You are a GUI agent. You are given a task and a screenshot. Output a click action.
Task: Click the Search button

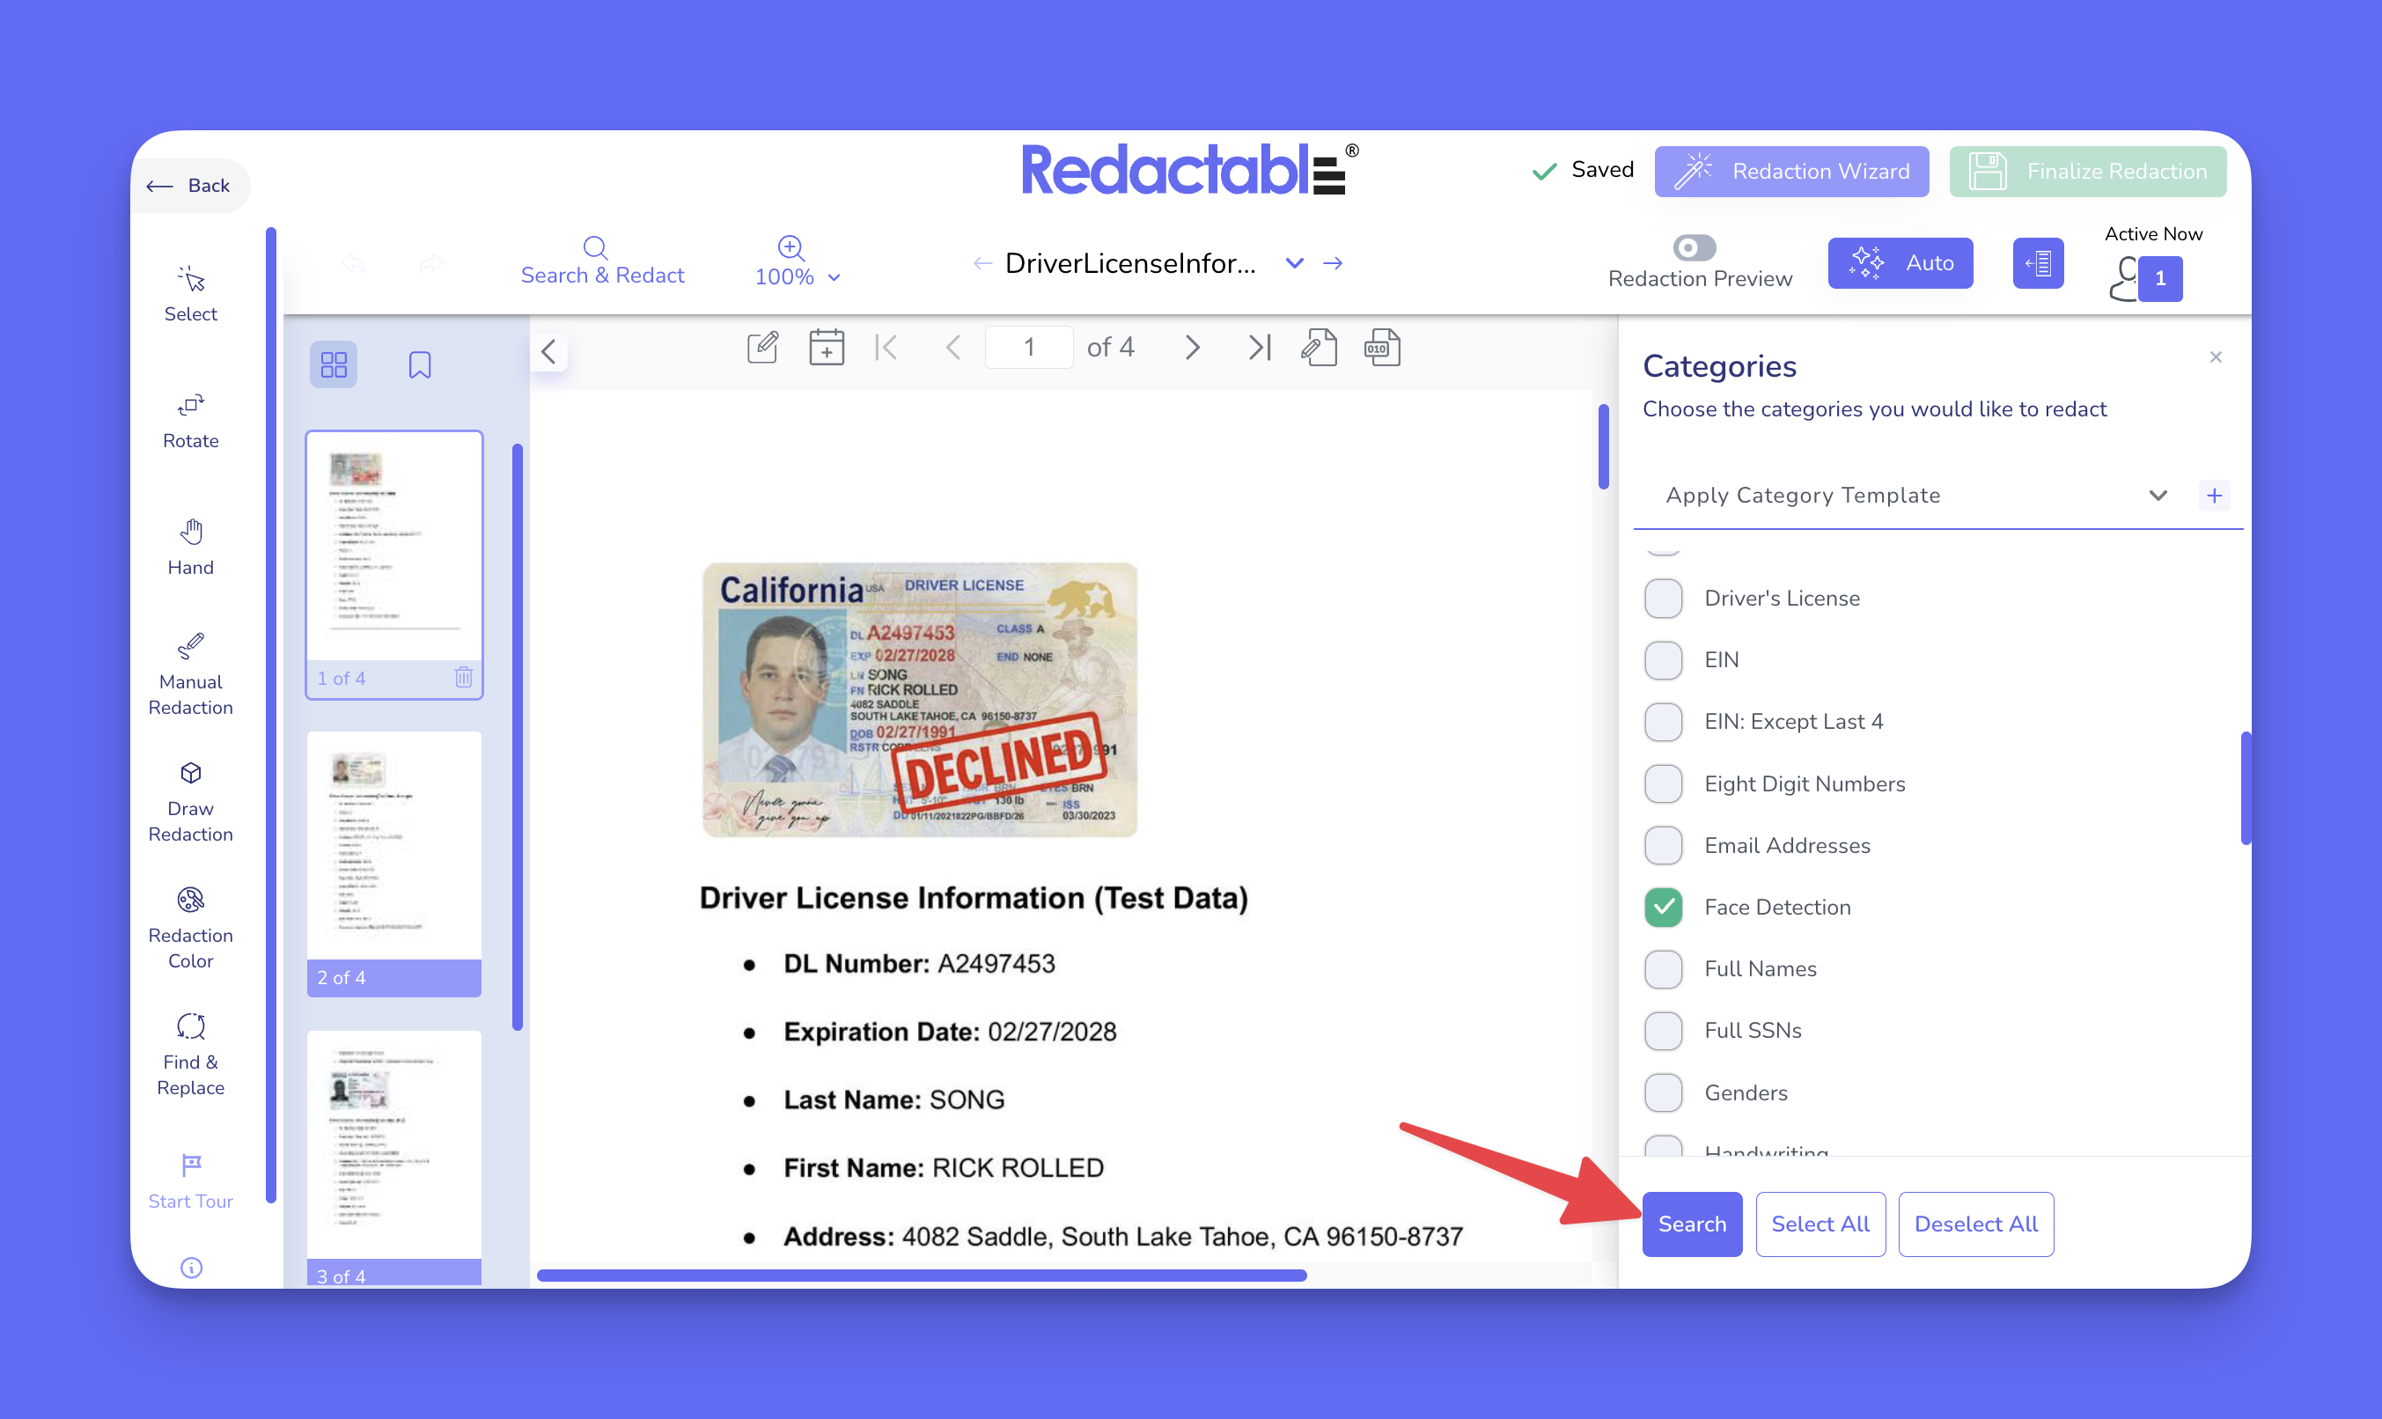point(1691,1223)
